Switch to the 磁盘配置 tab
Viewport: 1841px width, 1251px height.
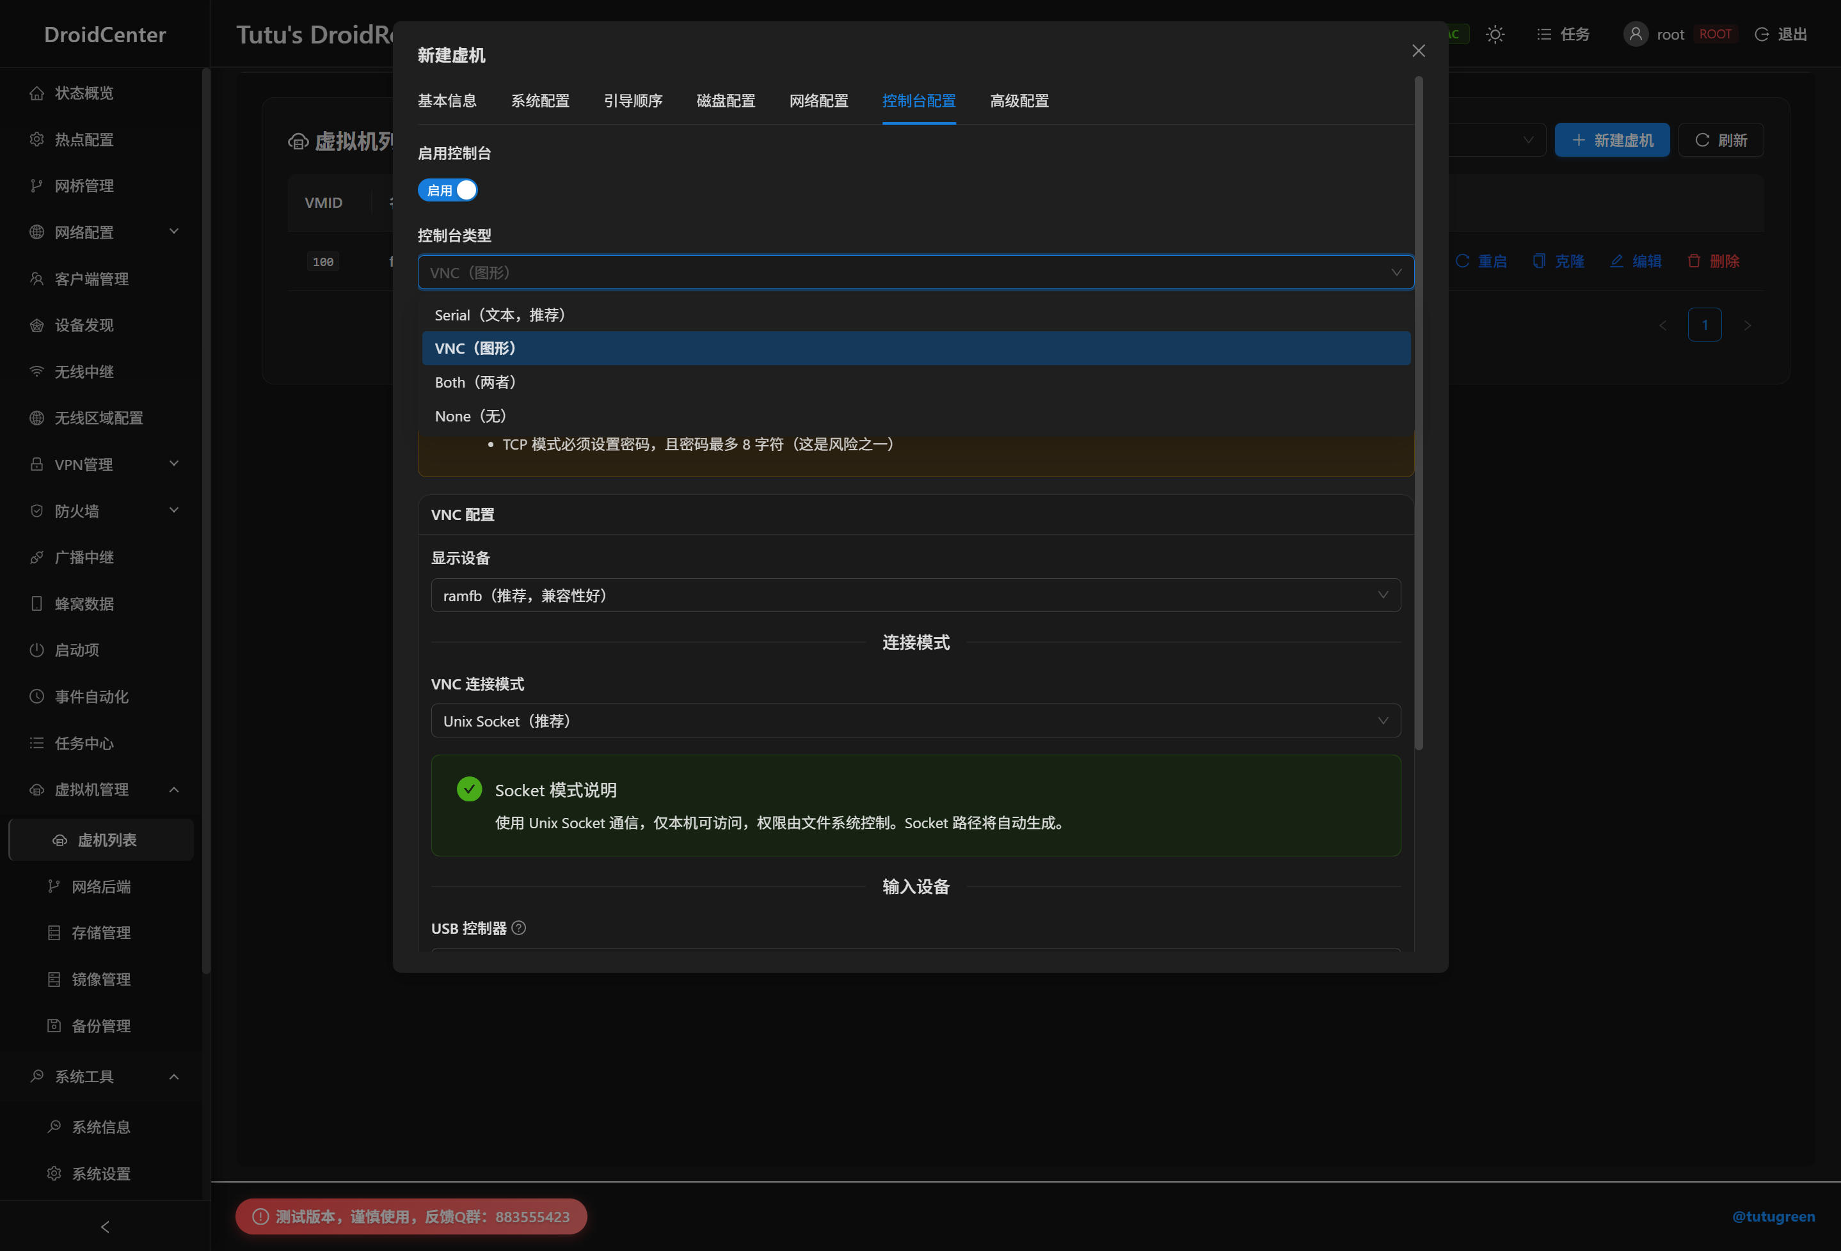point(725,101)
